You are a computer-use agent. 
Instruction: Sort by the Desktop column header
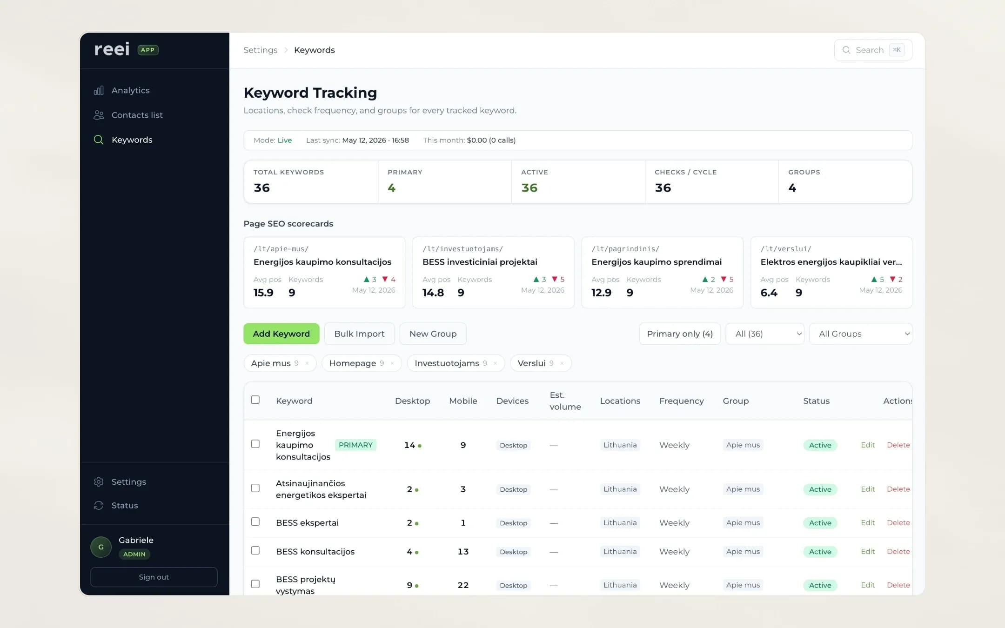pos(413,401)
